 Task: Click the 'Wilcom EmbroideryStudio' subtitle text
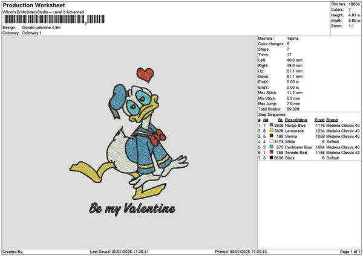click(44, 12)
